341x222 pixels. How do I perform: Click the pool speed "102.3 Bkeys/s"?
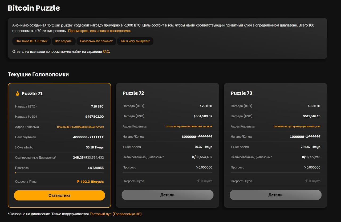pyautogui.click(x=92, y=182)
